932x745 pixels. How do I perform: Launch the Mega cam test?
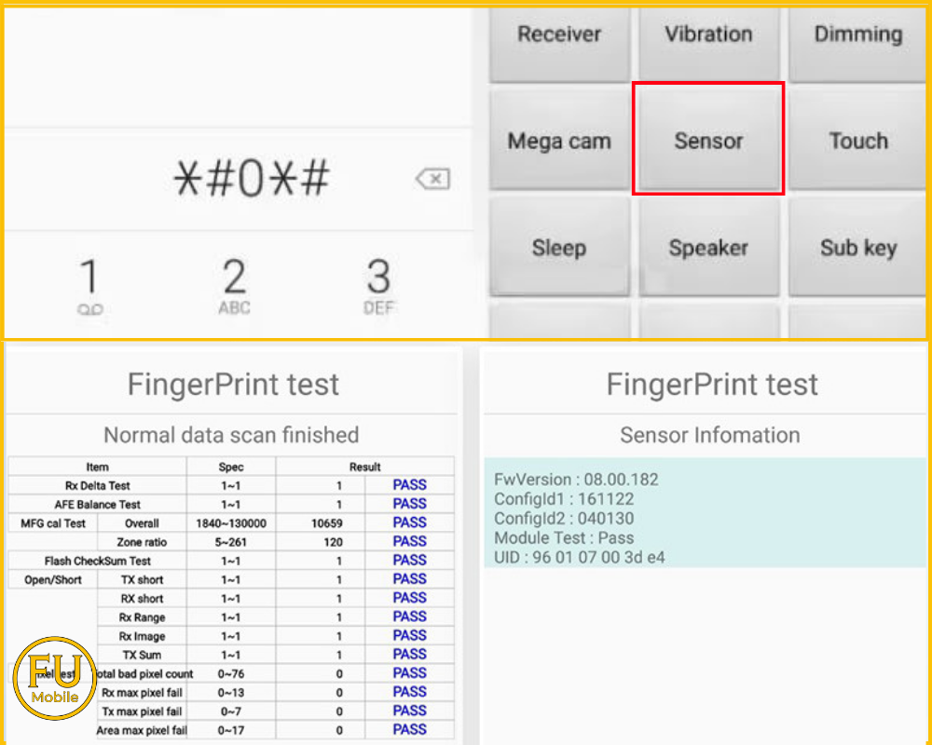click(559, 142)
